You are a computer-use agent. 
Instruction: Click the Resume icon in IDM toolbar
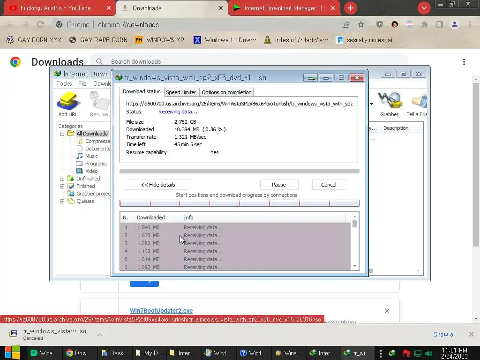98,104
